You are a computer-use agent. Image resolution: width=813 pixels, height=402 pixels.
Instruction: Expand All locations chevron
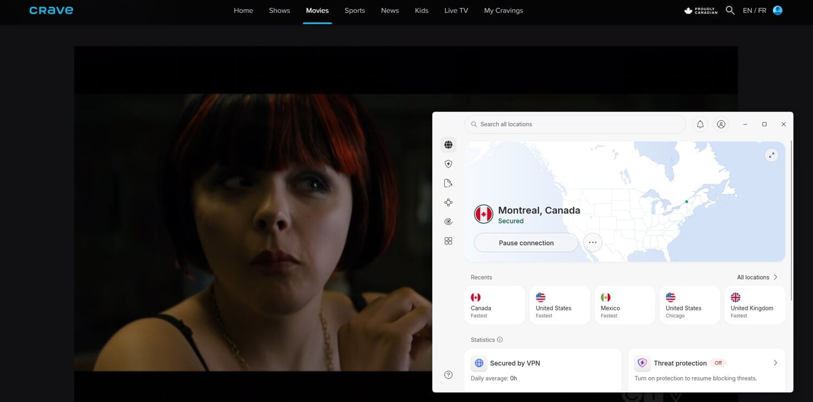[x=776, y=277]
